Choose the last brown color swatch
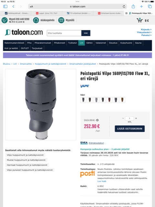 click(x=122, y=100)
